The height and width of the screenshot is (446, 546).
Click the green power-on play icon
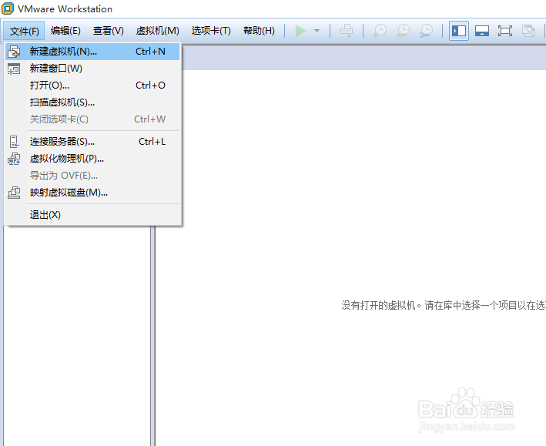[300, 31]
